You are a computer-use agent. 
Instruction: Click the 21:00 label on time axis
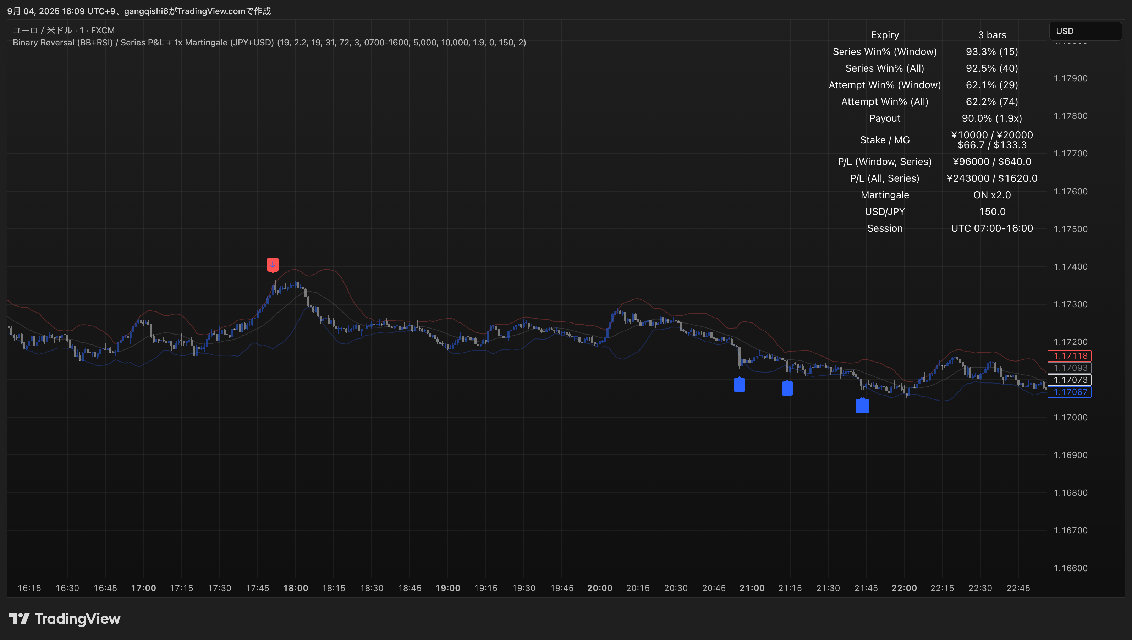point(752,588)
